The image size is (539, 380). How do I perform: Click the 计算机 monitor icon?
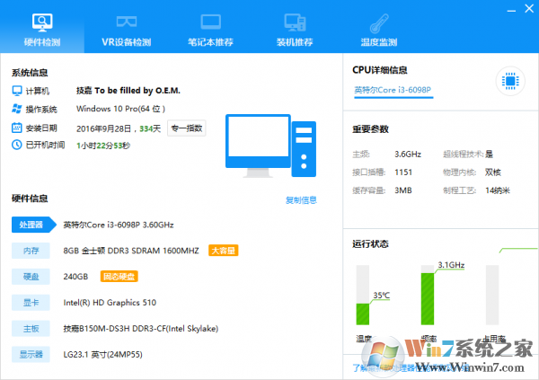coord(17,91)
